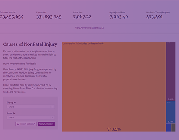The image size is (179, 140).
Task: Select the blue 2.10% treemap segment
Action: [171, 112]
